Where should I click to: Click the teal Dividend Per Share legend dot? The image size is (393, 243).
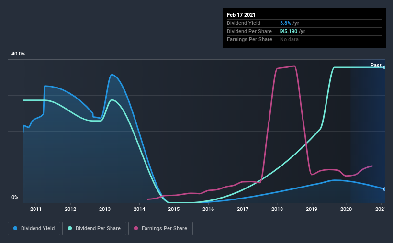pos(70,228)
